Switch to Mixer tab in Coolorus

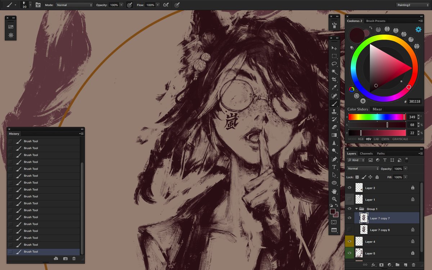[377, 109]
